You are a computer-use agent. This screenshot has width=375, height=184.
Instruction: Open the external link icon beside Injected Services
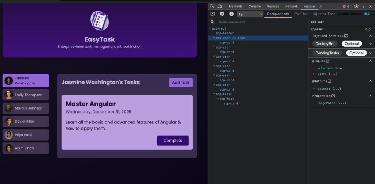[x=346, y=36]
